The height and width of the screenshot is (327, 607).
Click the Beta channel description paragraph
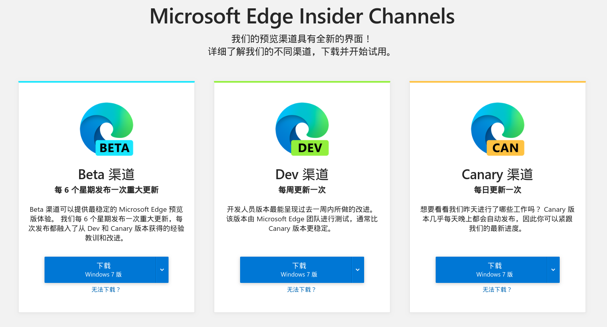click(107, 224)
